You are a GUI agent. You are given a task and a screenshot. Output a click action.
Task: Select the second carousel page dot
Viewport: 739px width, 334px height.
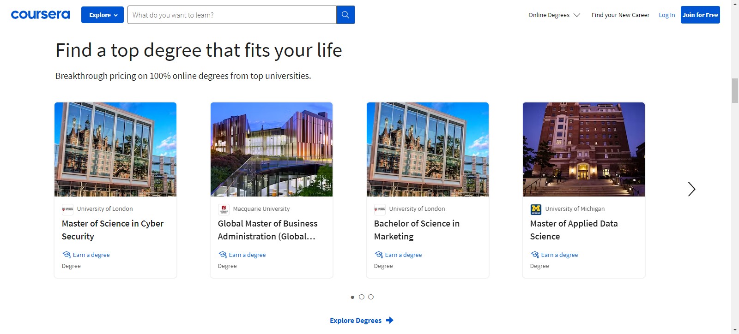tap(362, 297)
